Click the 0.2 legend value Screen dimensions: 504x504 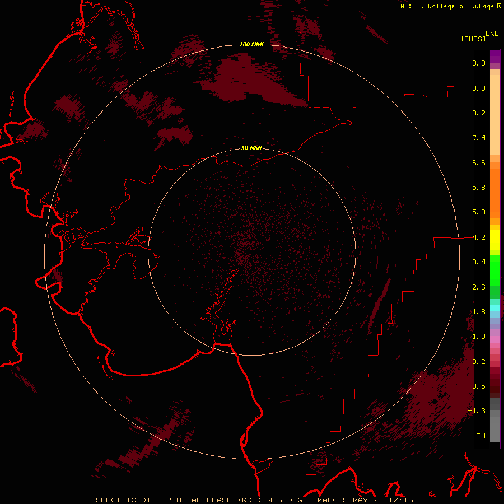[x=479, y=362]
